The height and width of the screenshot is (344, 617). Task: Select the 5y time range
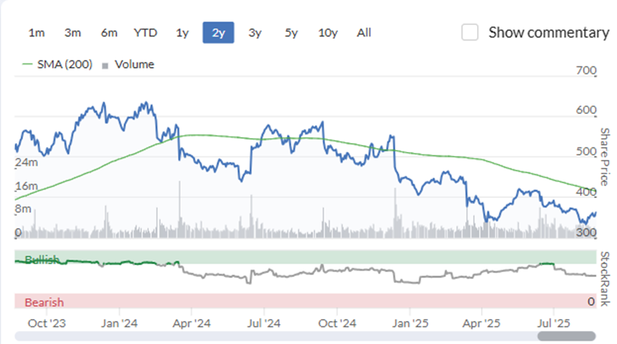coord(291,33)
